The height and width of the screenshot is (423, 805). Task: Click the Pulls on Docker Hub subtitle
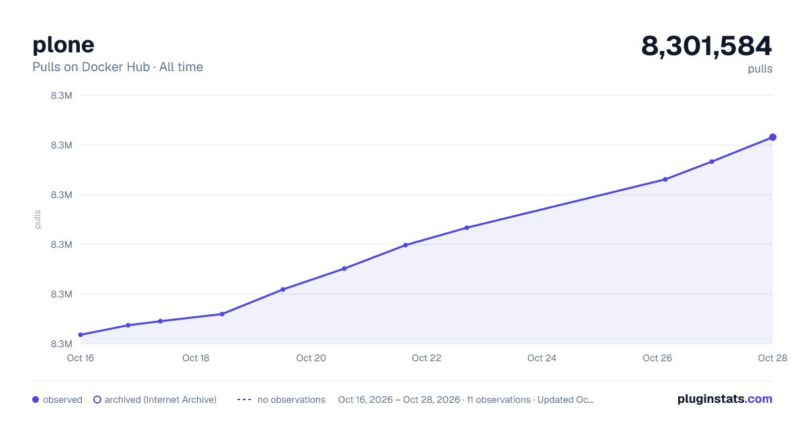pos(117,67)
